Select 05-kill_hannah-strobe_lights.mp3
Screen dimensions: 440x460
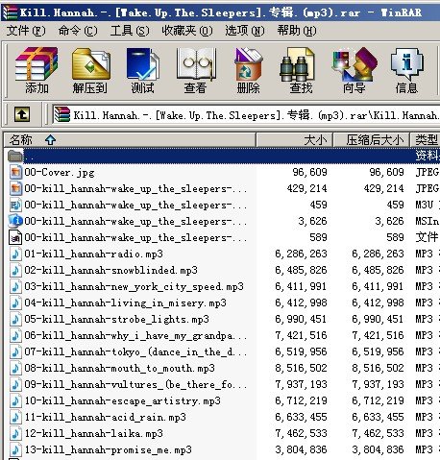pyautogui.click(x=117, y=319)
